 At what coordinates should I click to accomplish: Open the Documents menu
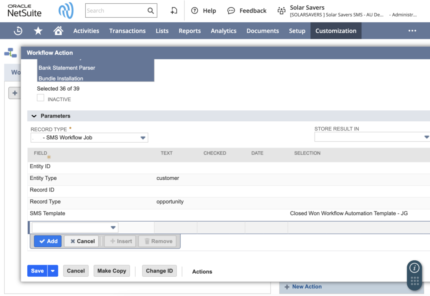[262, 31]
